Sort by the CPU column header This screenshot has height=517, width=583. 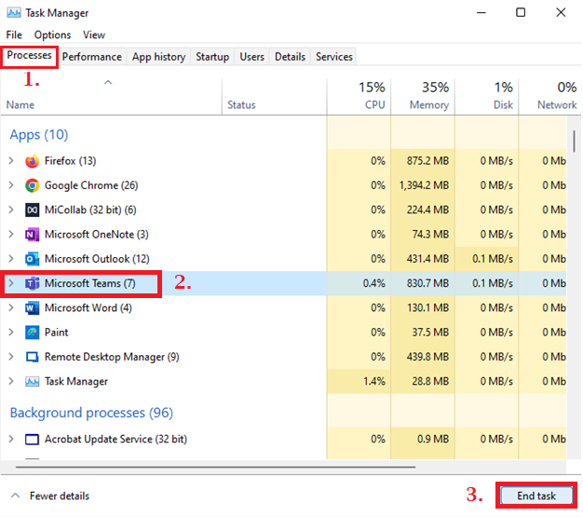point(359,96)
